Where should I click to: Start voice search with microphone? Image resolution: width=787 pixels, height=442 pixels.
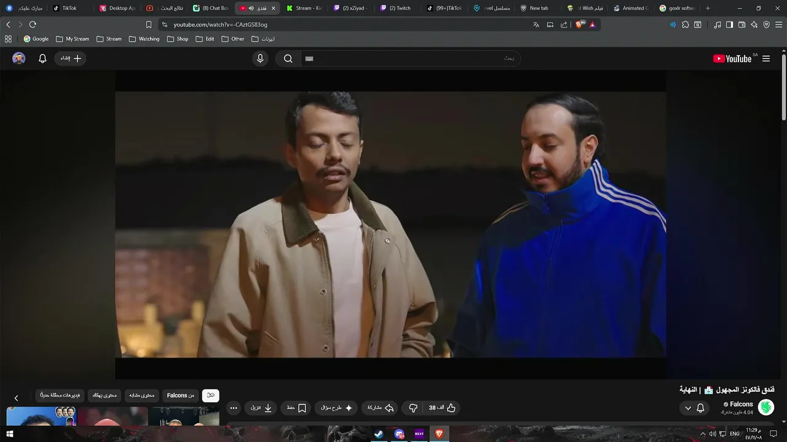(260, 58)
